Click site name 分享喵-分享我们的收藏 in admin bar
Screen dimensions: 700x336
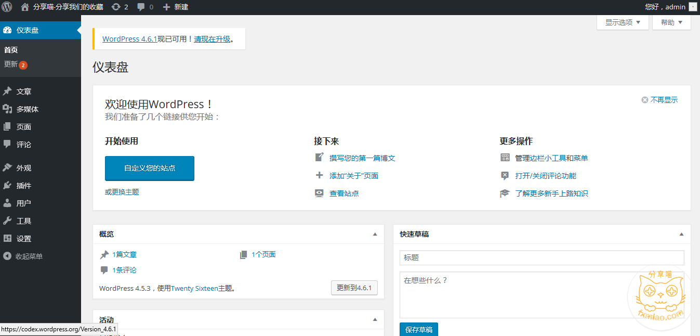[68, 7]
